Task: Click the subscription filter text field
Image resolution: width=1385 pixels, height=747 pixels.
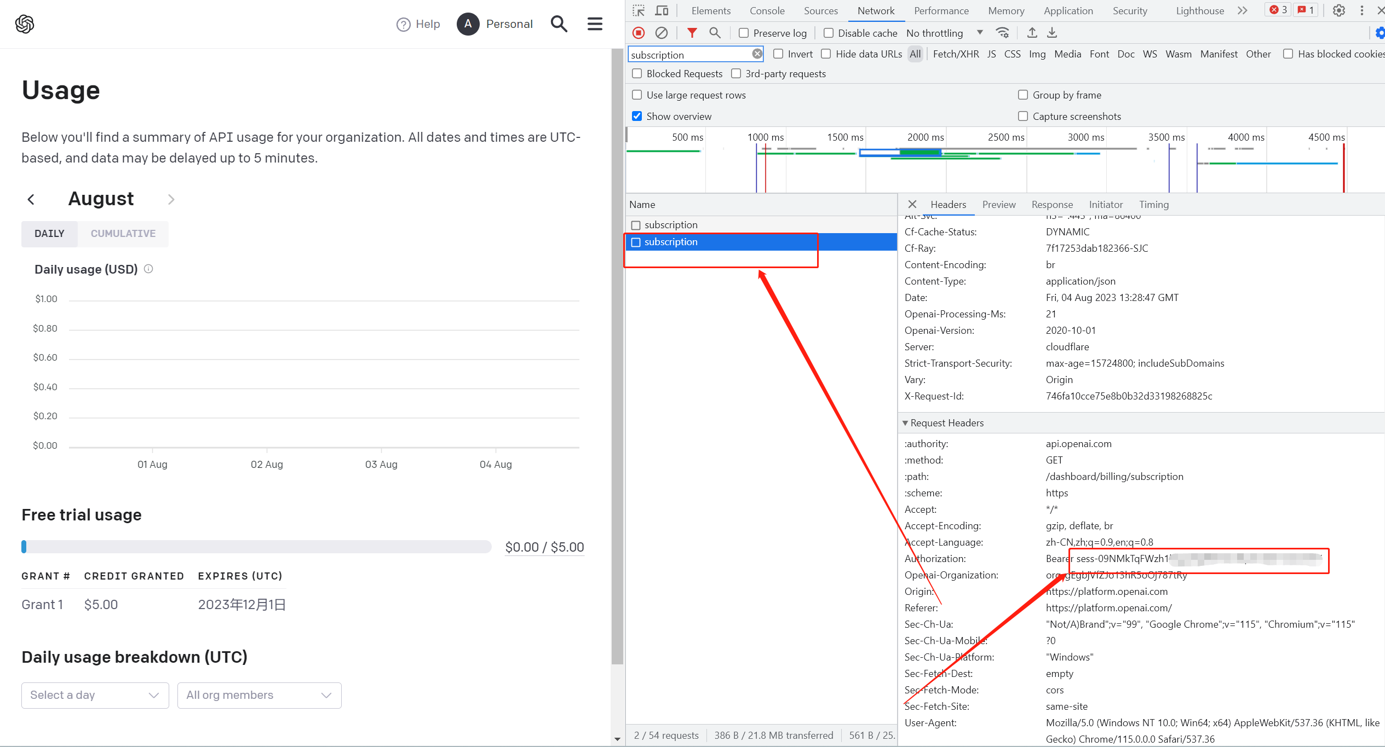Action: (x=689, y=54)
